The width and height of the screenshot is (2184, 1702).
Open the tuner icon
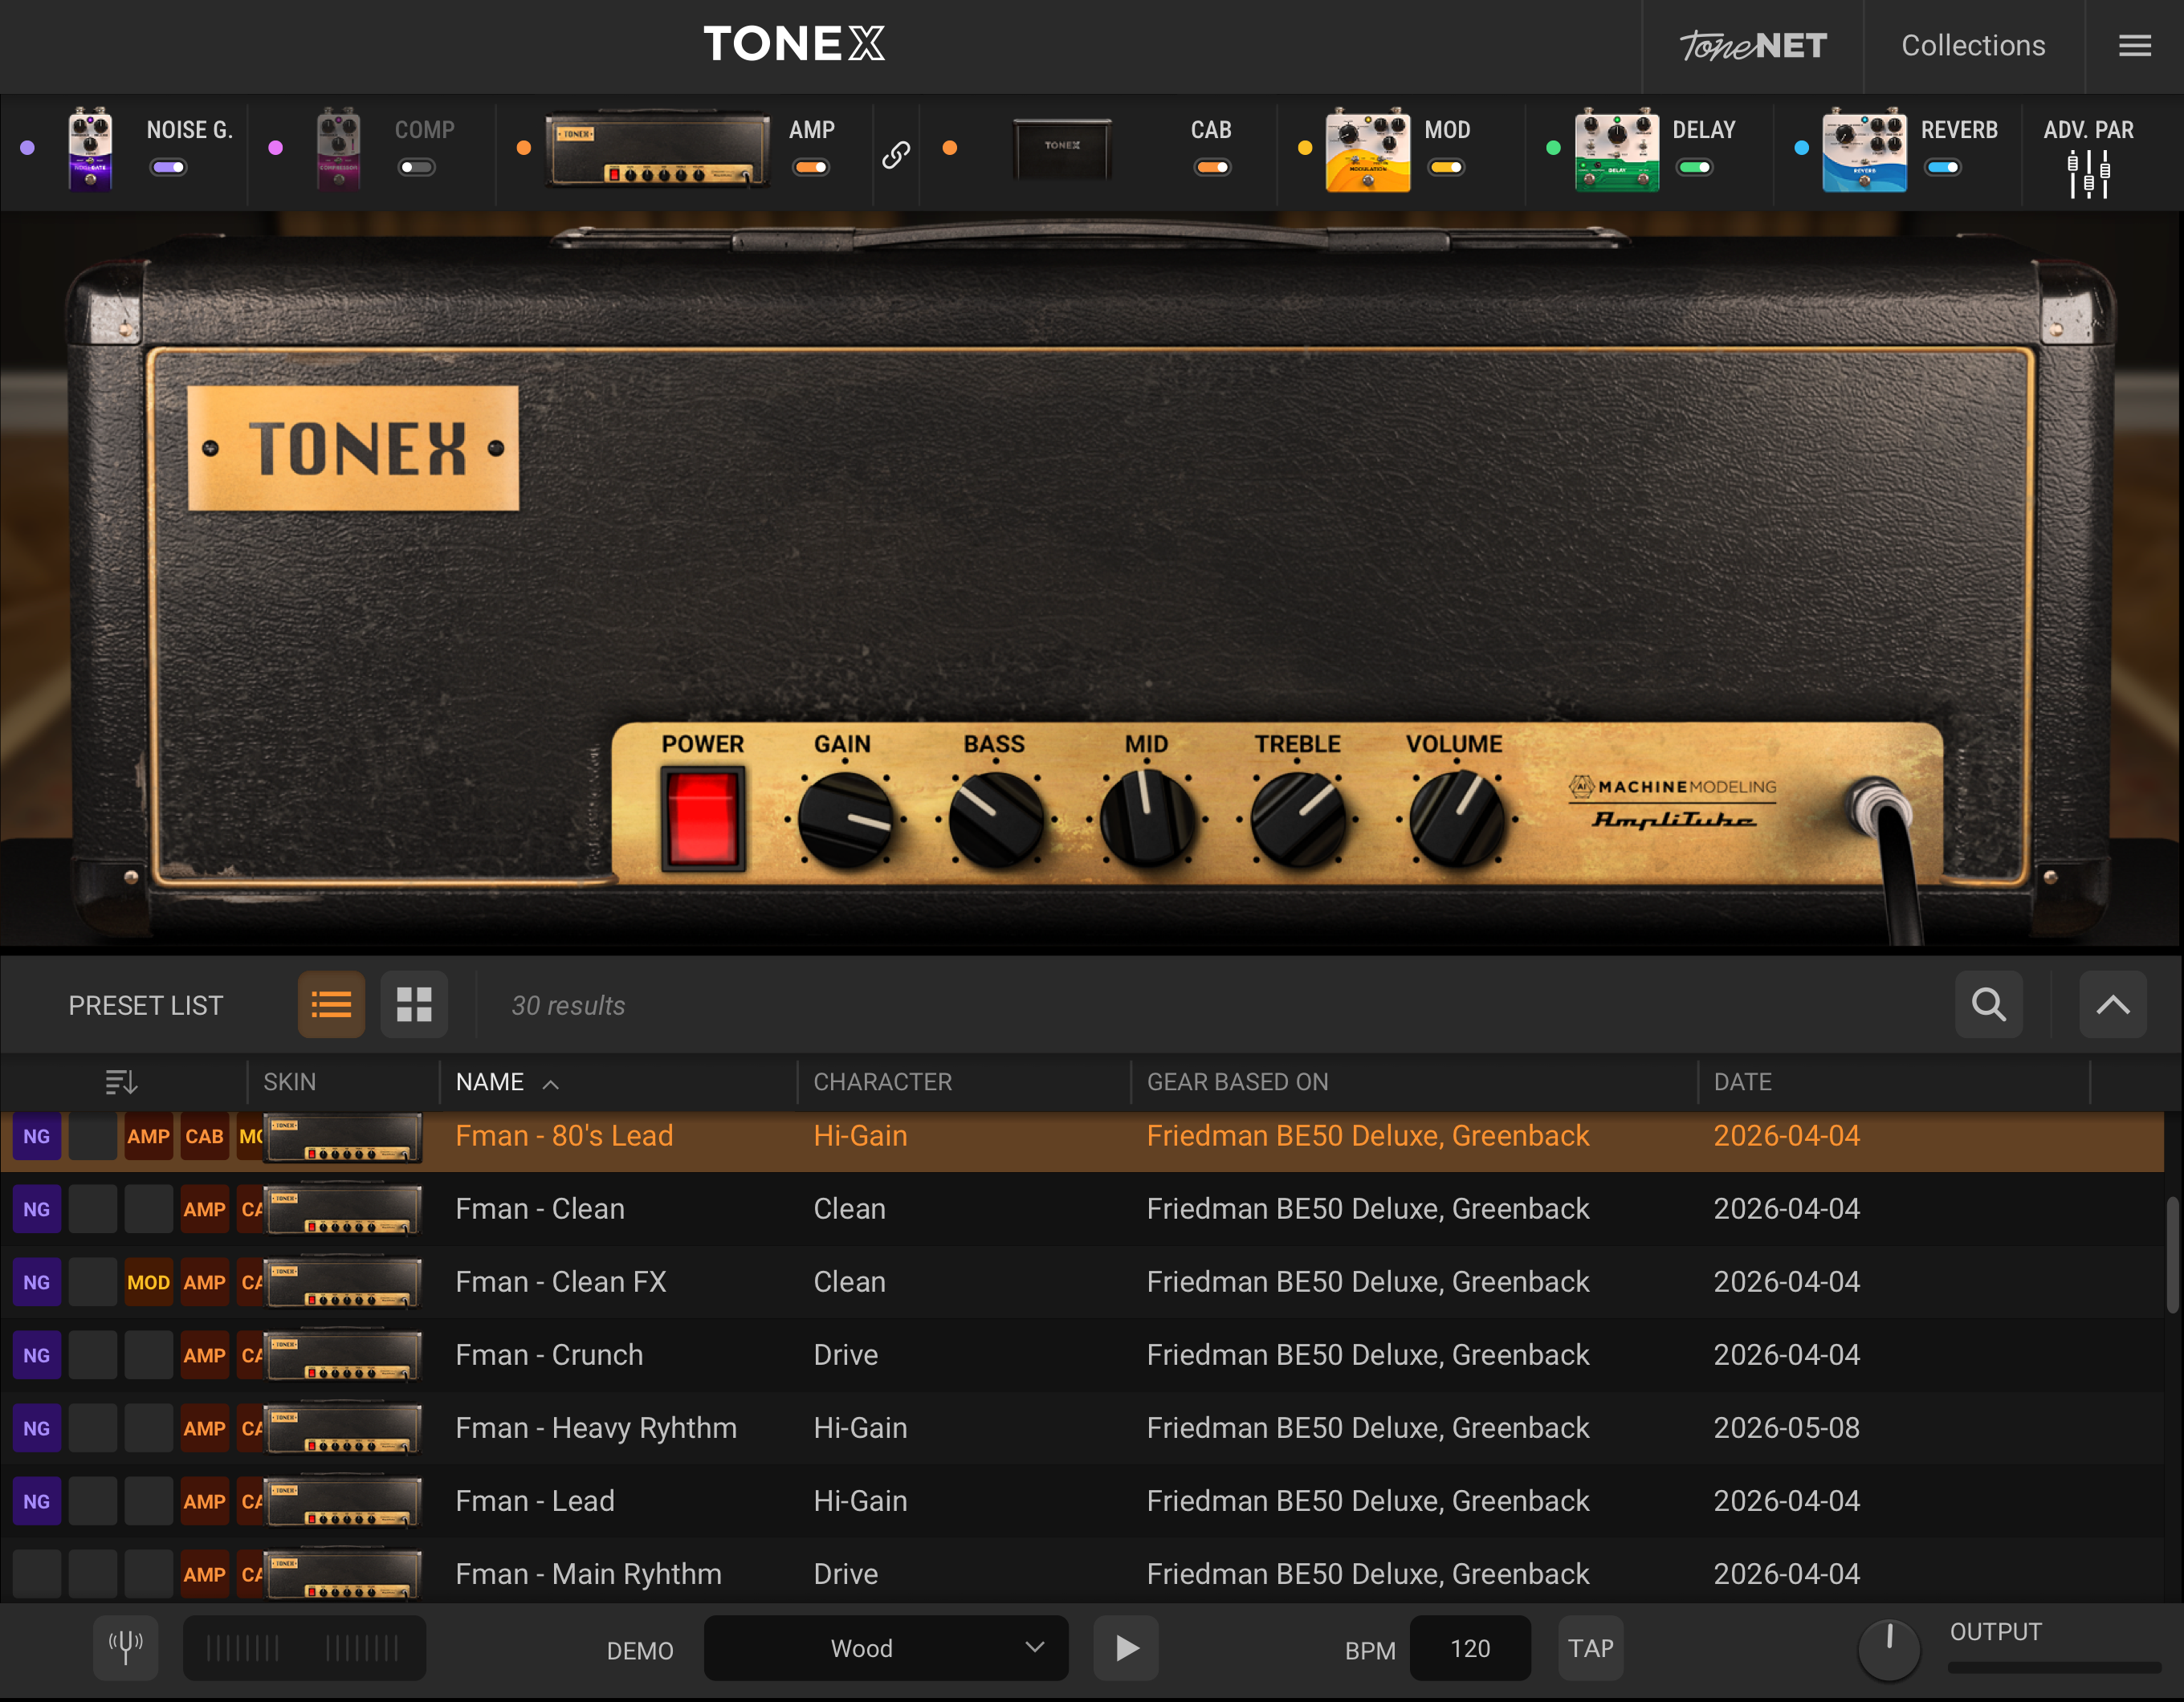point(126,1648)
